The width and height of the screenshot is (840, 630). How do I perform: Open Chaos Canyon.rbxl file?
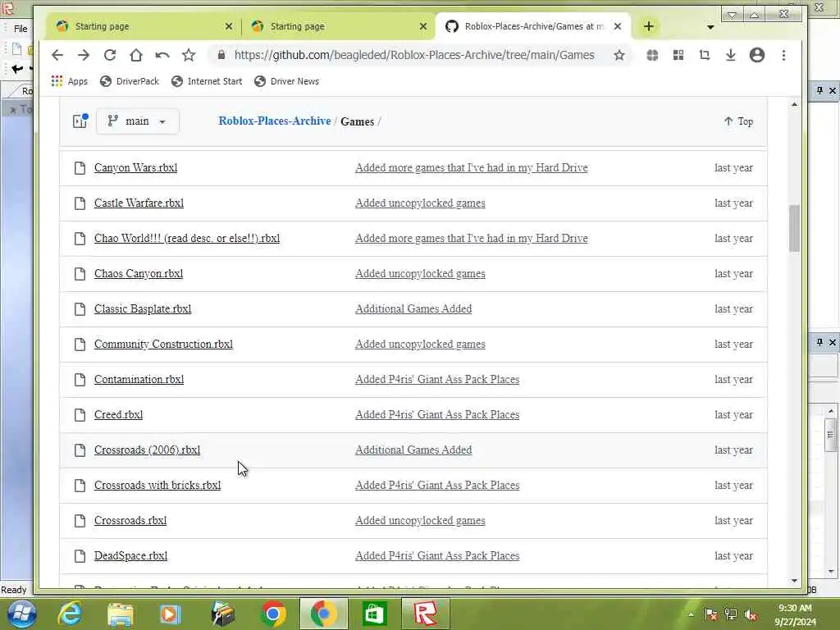click(x=138, y=274)
